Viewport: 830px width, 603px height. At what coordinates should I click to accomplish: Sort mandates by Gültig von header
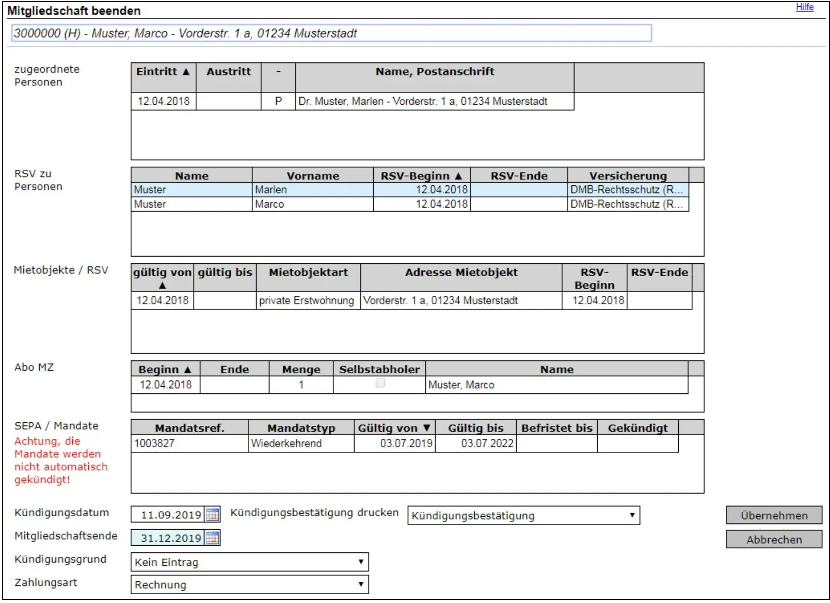[394, 428]
